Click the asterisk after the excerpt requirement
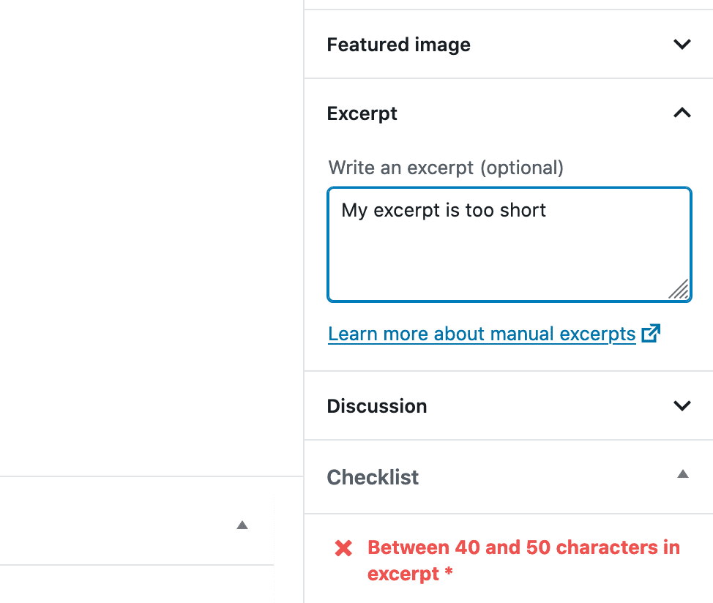Viewport: 713px width, 603px height. click(448, 574)
